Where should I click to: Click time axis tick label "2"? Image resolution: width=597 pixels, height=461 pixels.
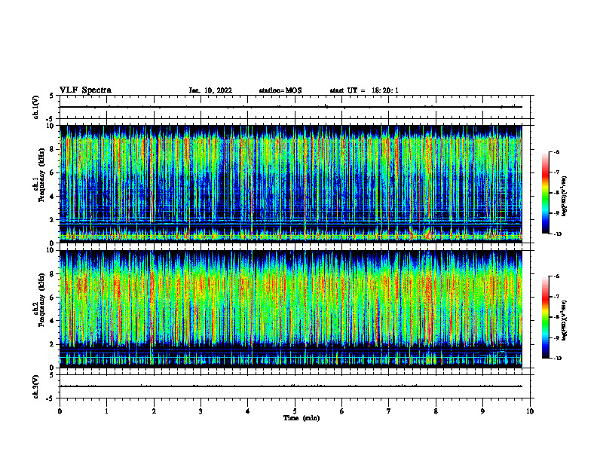[x=154, y=411]
